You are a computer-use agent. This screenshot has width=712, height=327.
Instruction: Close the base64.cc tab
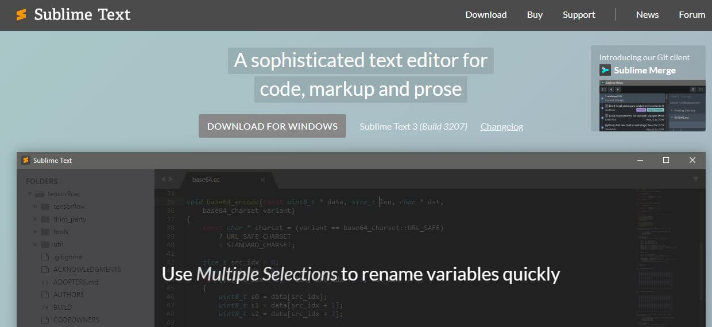tap(263, 180)
